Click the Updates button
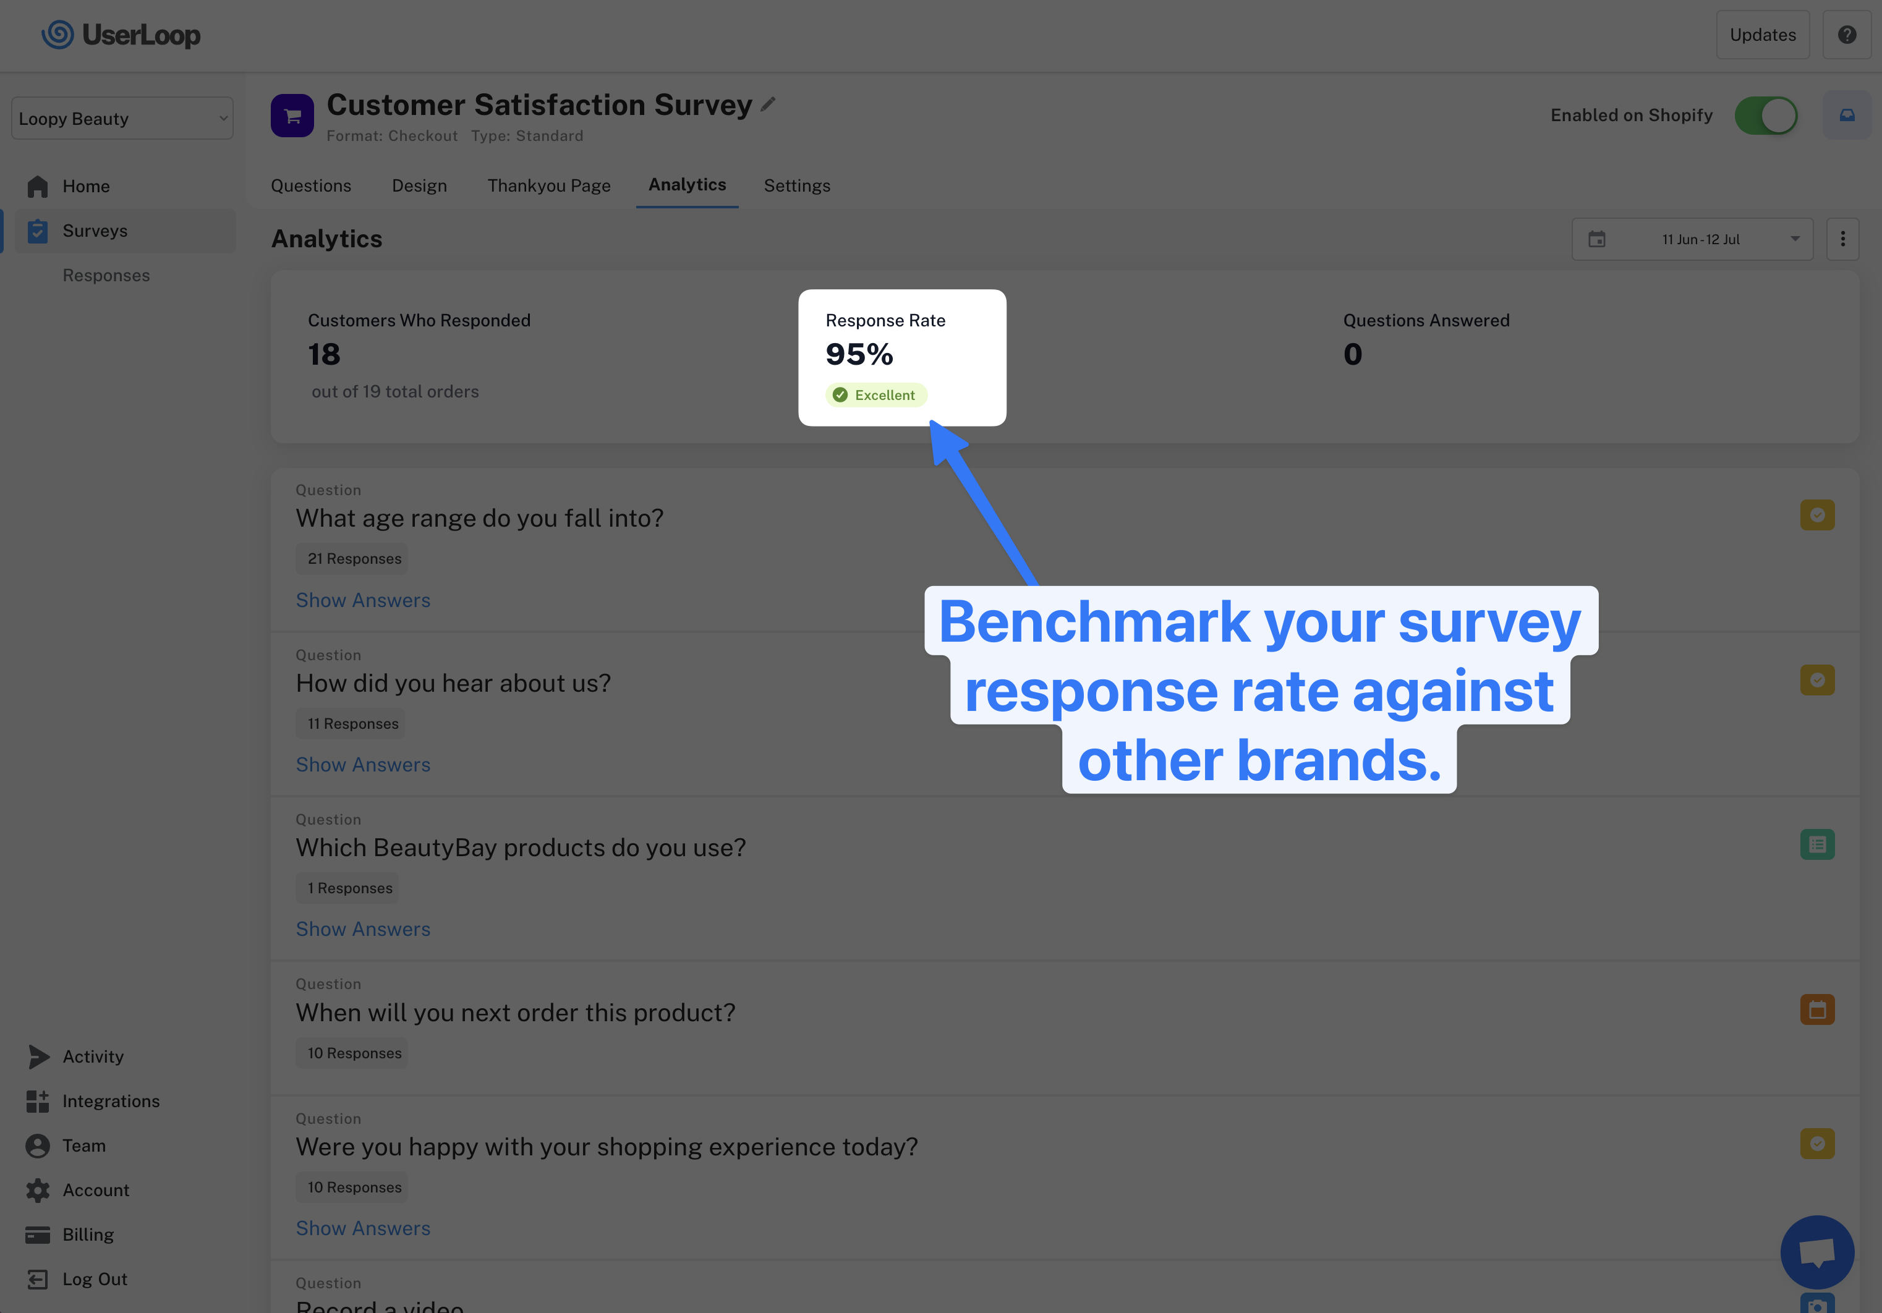The image size is (1882, 1313). [x=1763, y=35]
